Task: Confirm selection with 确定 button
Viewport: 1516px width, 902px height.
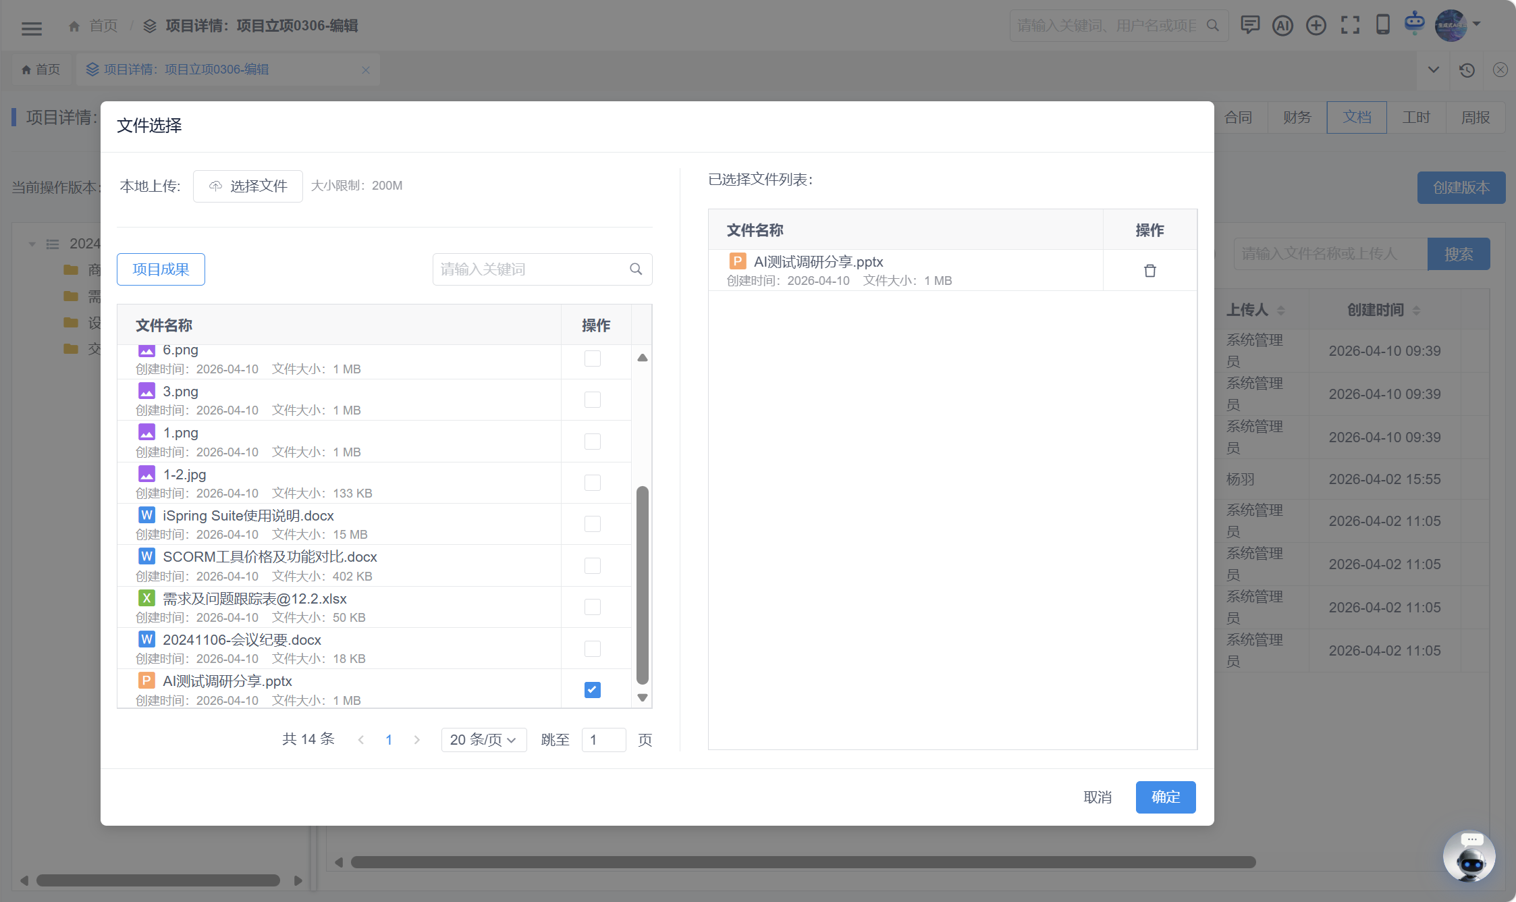Action: click(x=1166, y=797)
